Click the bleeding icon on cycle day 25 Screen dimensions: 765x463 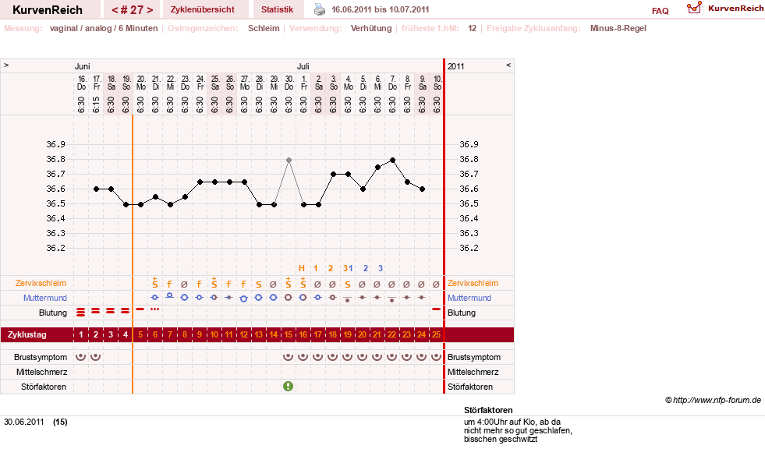[x=436, y=309]
